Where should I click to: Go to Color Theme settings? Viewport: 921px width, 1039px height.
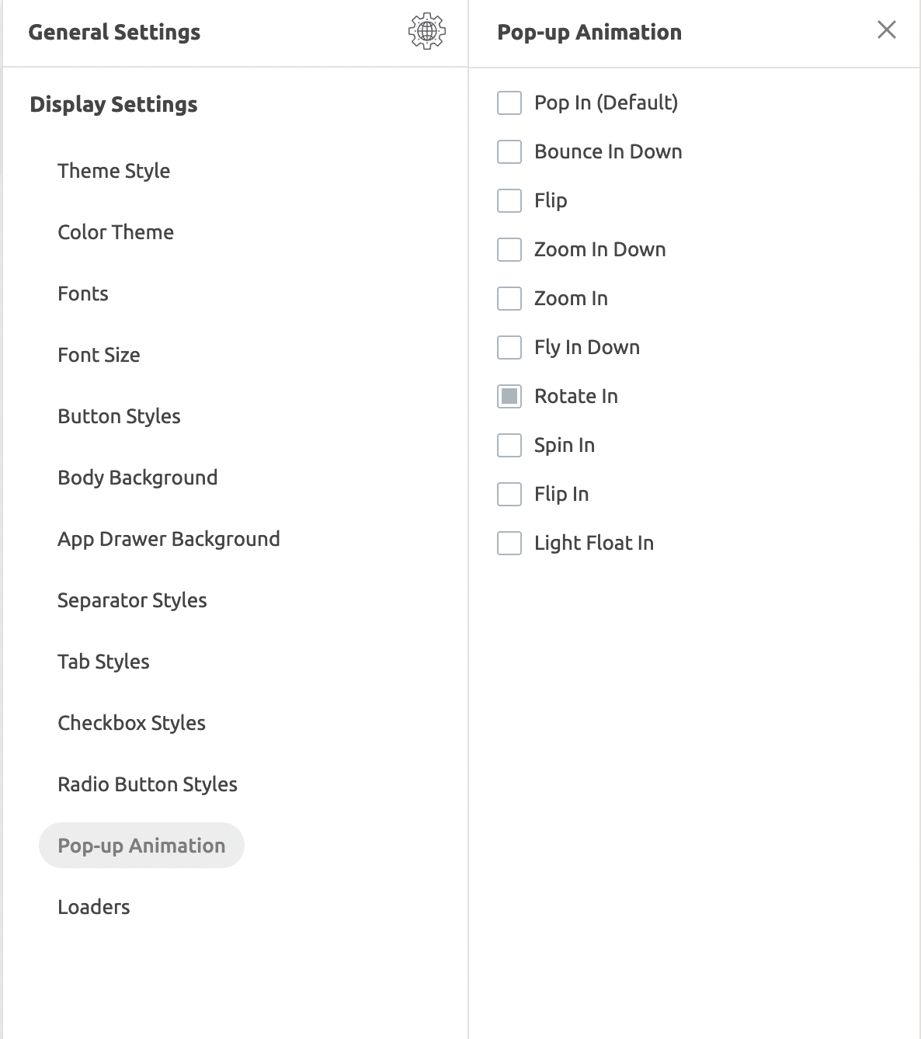[116, 232]
